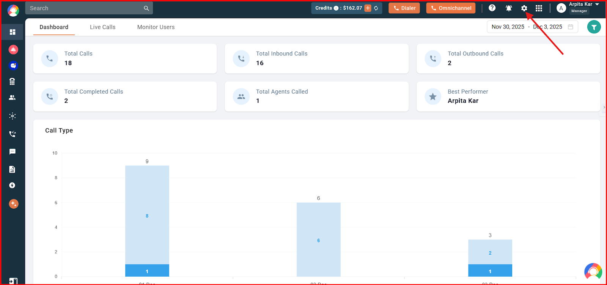Click the Total Outbound Calls phone icon

point(433,58)
